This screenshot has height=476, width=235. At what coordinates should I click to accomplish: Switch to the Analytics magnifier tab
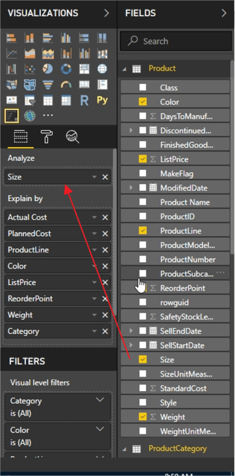72,137
